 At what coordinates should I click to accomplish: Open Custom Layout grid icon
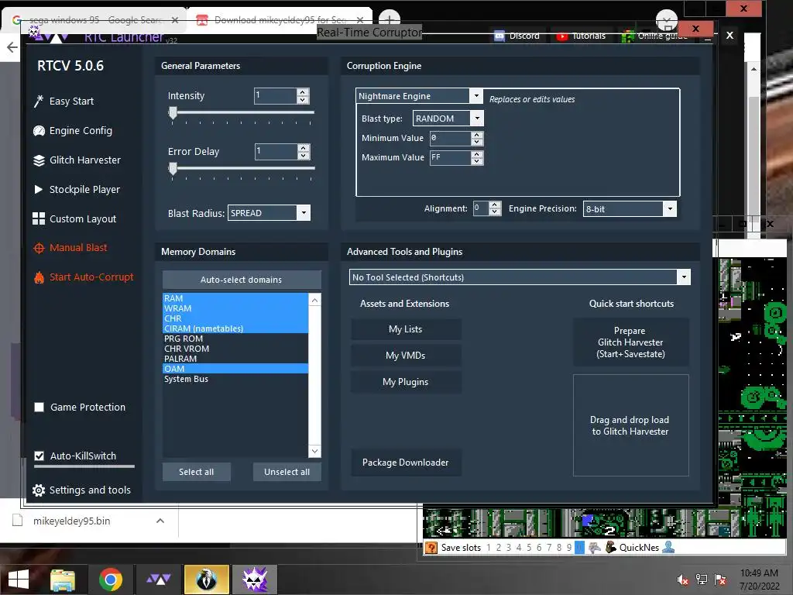coord(39,218)
